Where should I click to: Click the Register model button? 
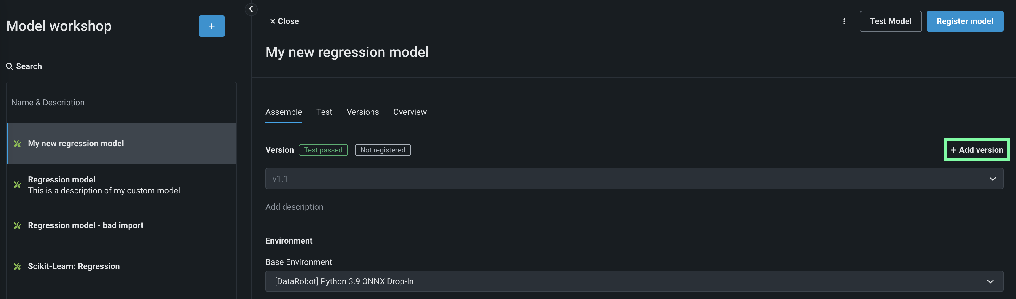(x=964, y=21)
